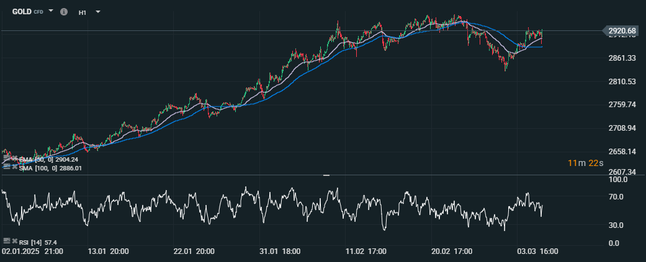Click the current price tag 2920.68
The width and height of the screenshot is (646, 262).
622,31
